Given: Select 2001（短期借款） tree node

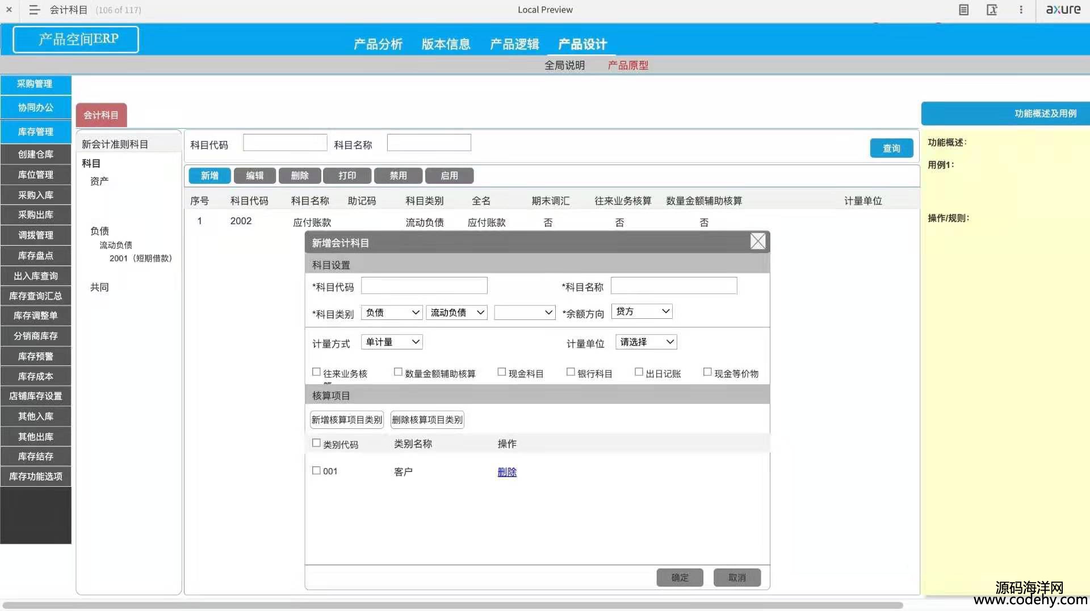Looking at the screenshot, I should [x=140, y=258].
